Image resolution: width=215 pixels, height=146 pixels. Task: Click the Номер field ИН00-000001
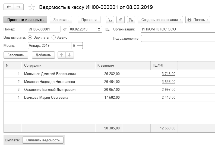[44, 29]
